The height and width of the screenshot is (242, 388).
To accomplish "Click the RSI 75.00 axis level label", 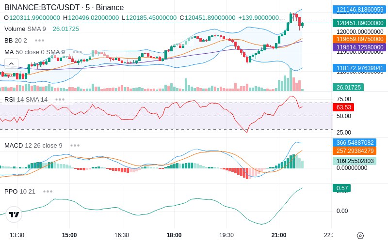I will [x=344, y=99].
